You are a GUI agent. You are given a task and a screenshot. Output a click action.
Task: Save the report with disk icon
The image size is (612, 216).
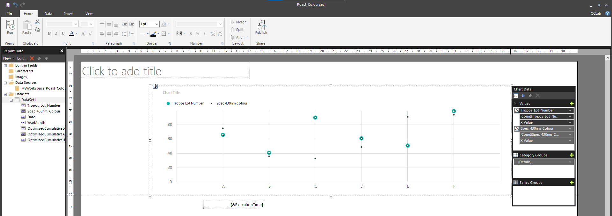coord(8,4)
